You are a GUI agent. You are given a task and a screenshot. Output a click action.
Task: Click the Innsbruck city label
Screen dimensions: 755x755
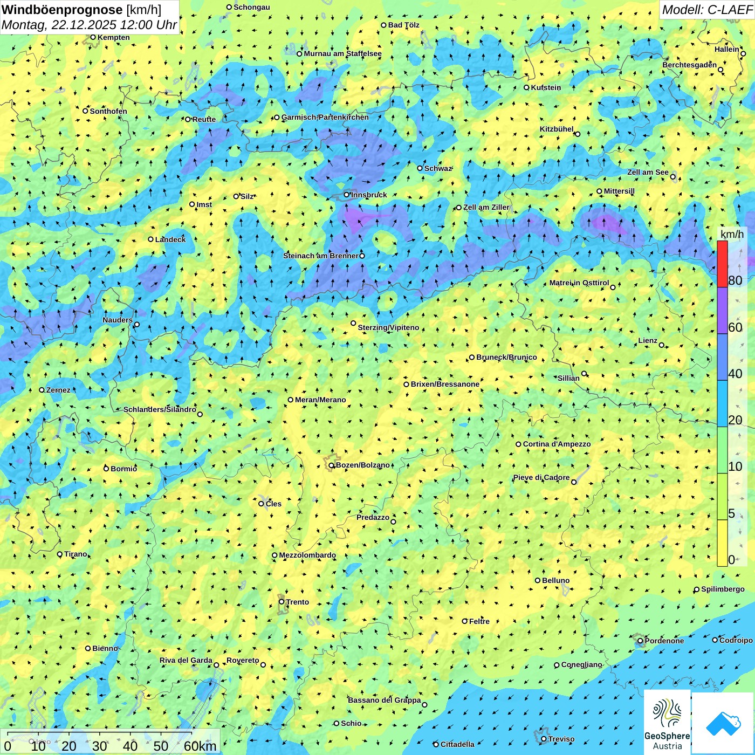369,195
